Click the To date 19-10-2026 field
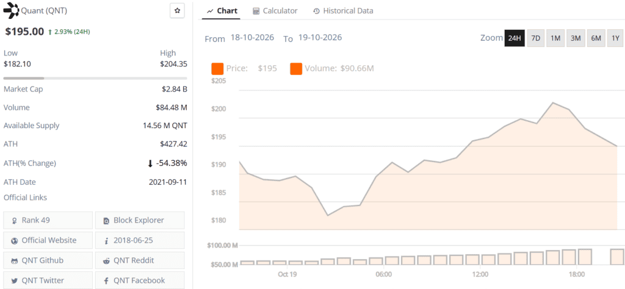625x289 pixels. 320,38
